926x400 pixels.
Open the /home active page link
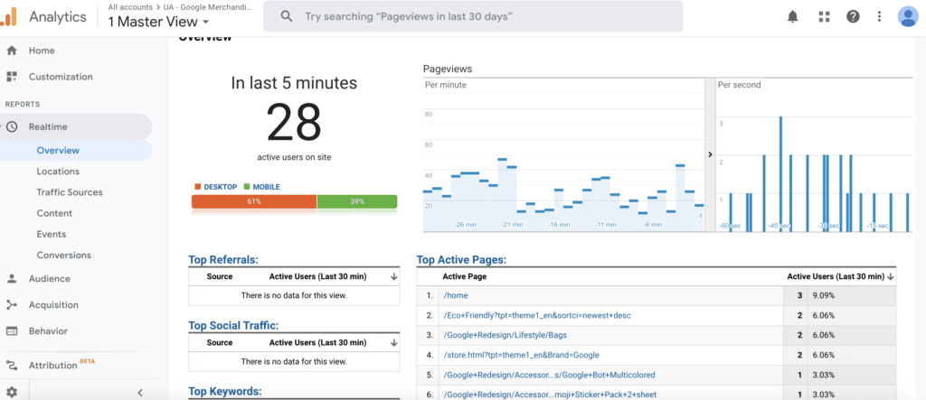[x=456, y=295]
